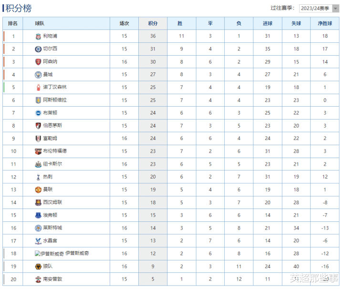
Task: Click the Tottenham (热刺) crest icon
Action: (x=39, y=177)
